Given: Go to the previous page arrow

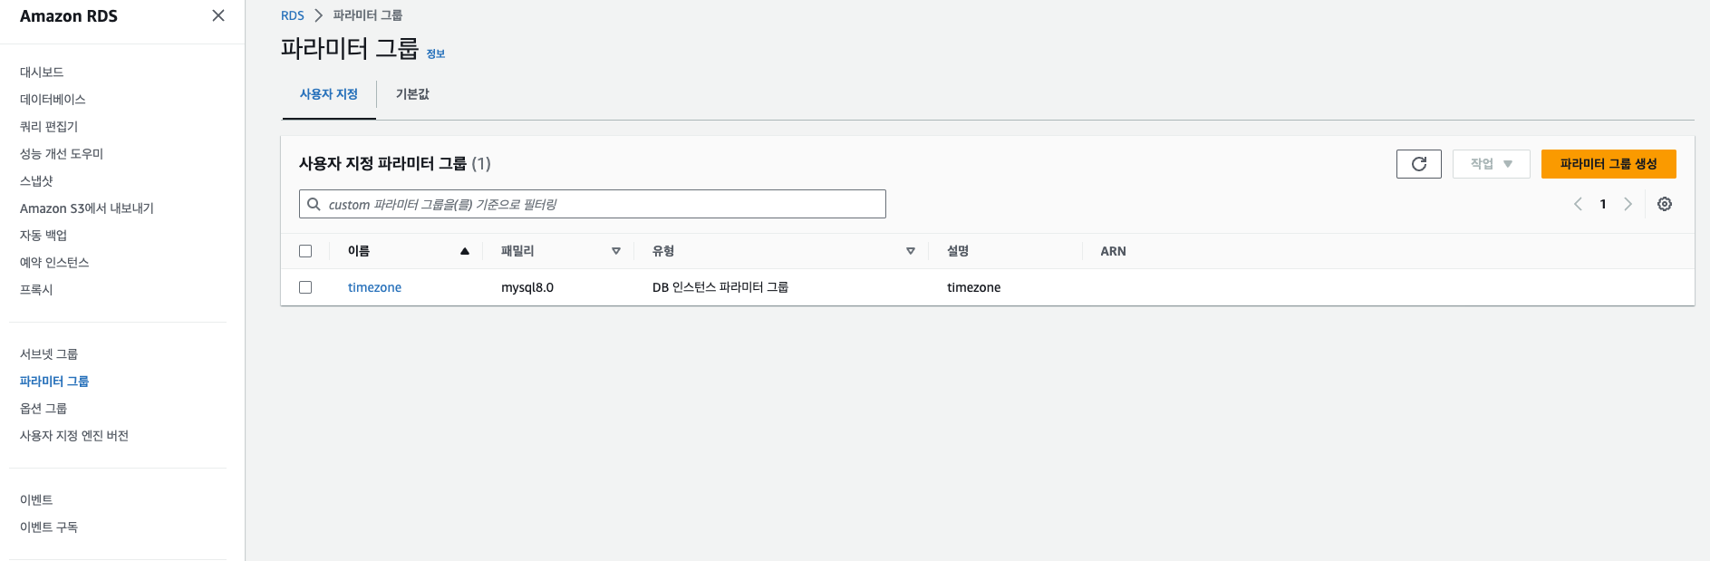Looking at the screenshot, I should [x=1578, y=204].
